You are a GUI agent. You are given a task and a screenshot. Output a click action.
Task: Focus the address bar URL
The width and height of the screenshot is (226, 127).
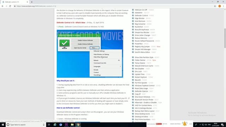(36, 6)
